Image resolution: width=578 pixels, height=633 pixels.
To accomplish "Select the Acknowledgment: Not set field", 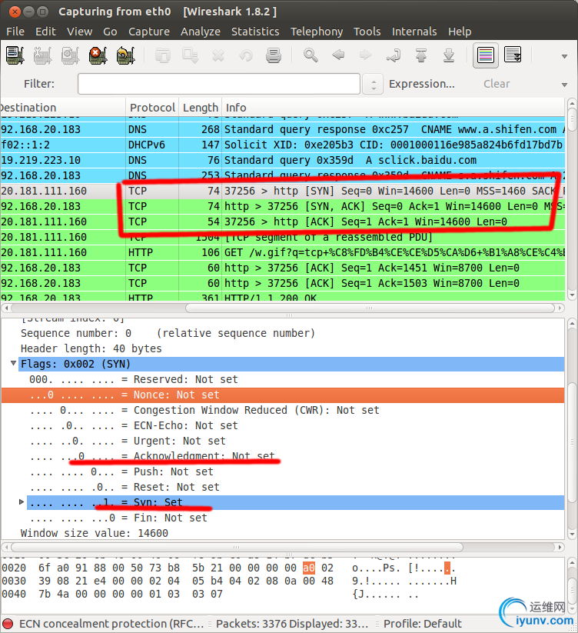I will point(283,456).
